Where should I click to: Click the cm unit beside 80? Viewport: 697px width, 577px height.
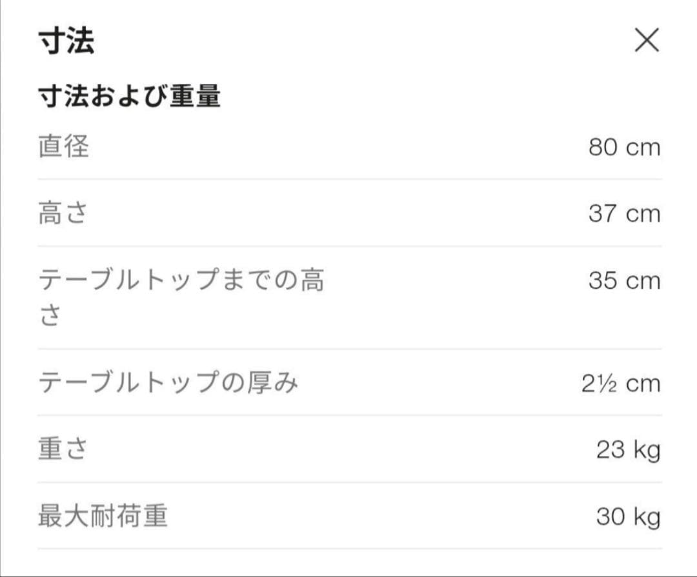click(x=643, y=148)
